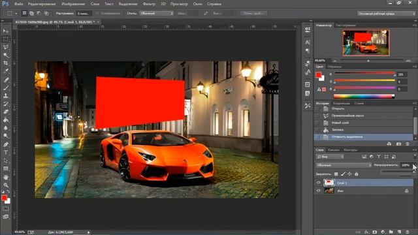Viewport: 418px width, 235px height.
Task: Toggle lock position
Action: (349, 174)
